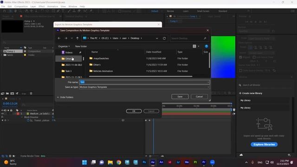
Task: Click the stopwatch for Transition Completion
Action: [x=28, y=121]
